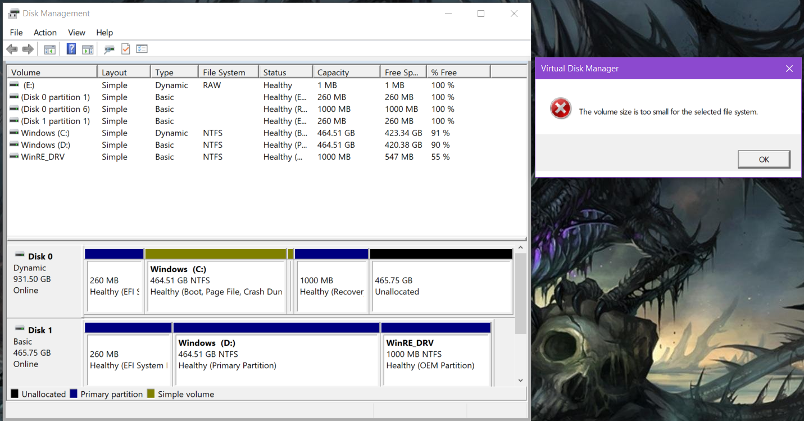Click the RAW file system cell
This screenshot has width=804, height=421.
[x=212, y=85]
